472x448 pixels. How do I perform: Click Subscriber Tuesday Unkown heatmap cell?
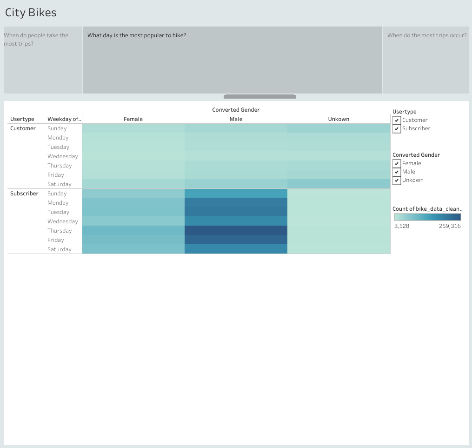(339, 212)
